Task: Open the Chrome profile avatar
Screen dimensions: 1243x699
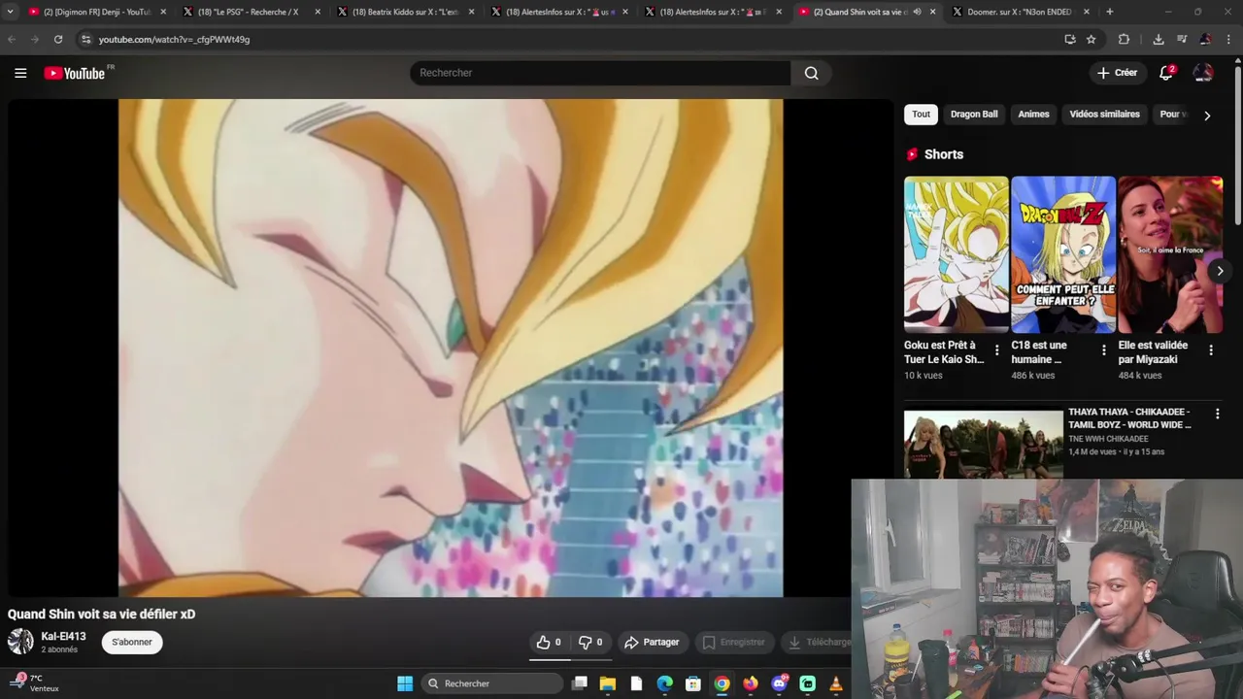Action: pos(1205,39)
